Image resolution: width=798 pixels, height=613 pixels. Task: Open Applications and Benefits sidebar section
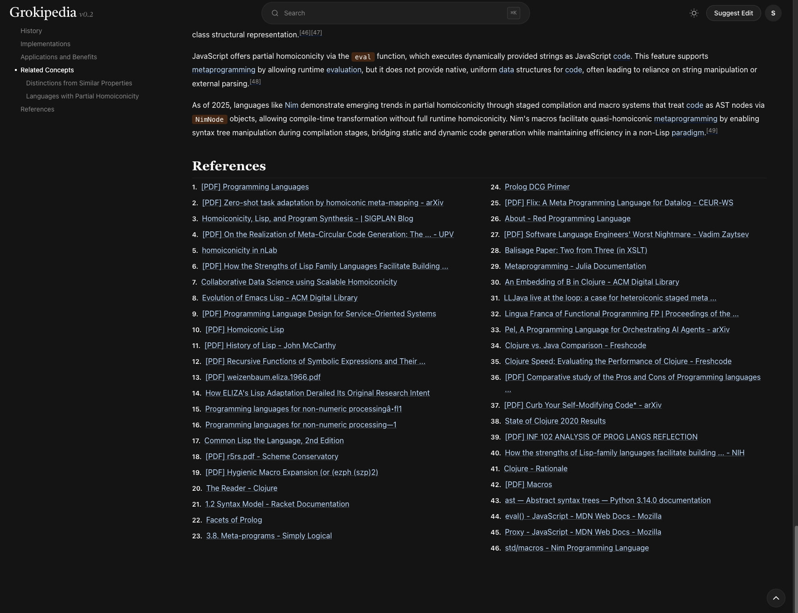click(x=59, y=57)
